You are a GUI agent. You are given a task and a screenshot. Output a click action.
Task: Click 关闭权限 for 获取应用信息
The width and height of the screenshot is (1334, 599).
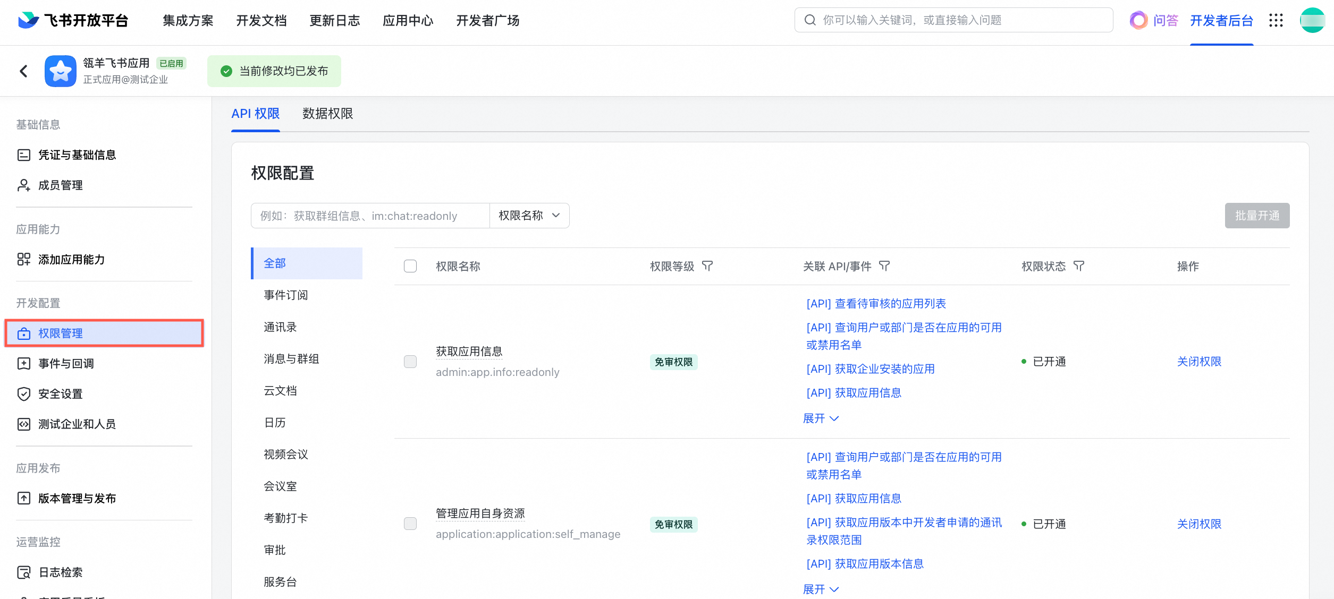click(1199, 362)
